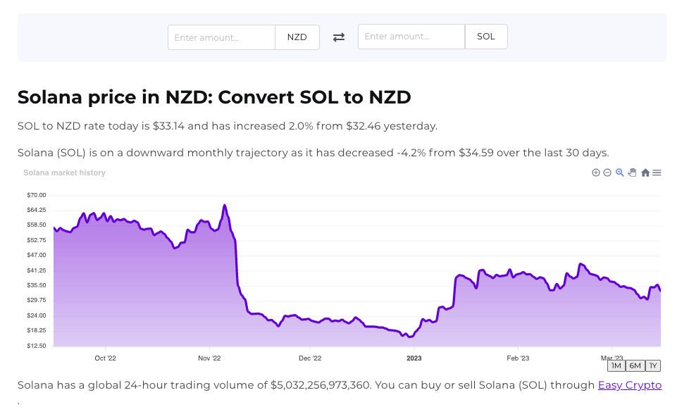Click the NZD amount input field
689x414 pixels.
coord(221,37)
